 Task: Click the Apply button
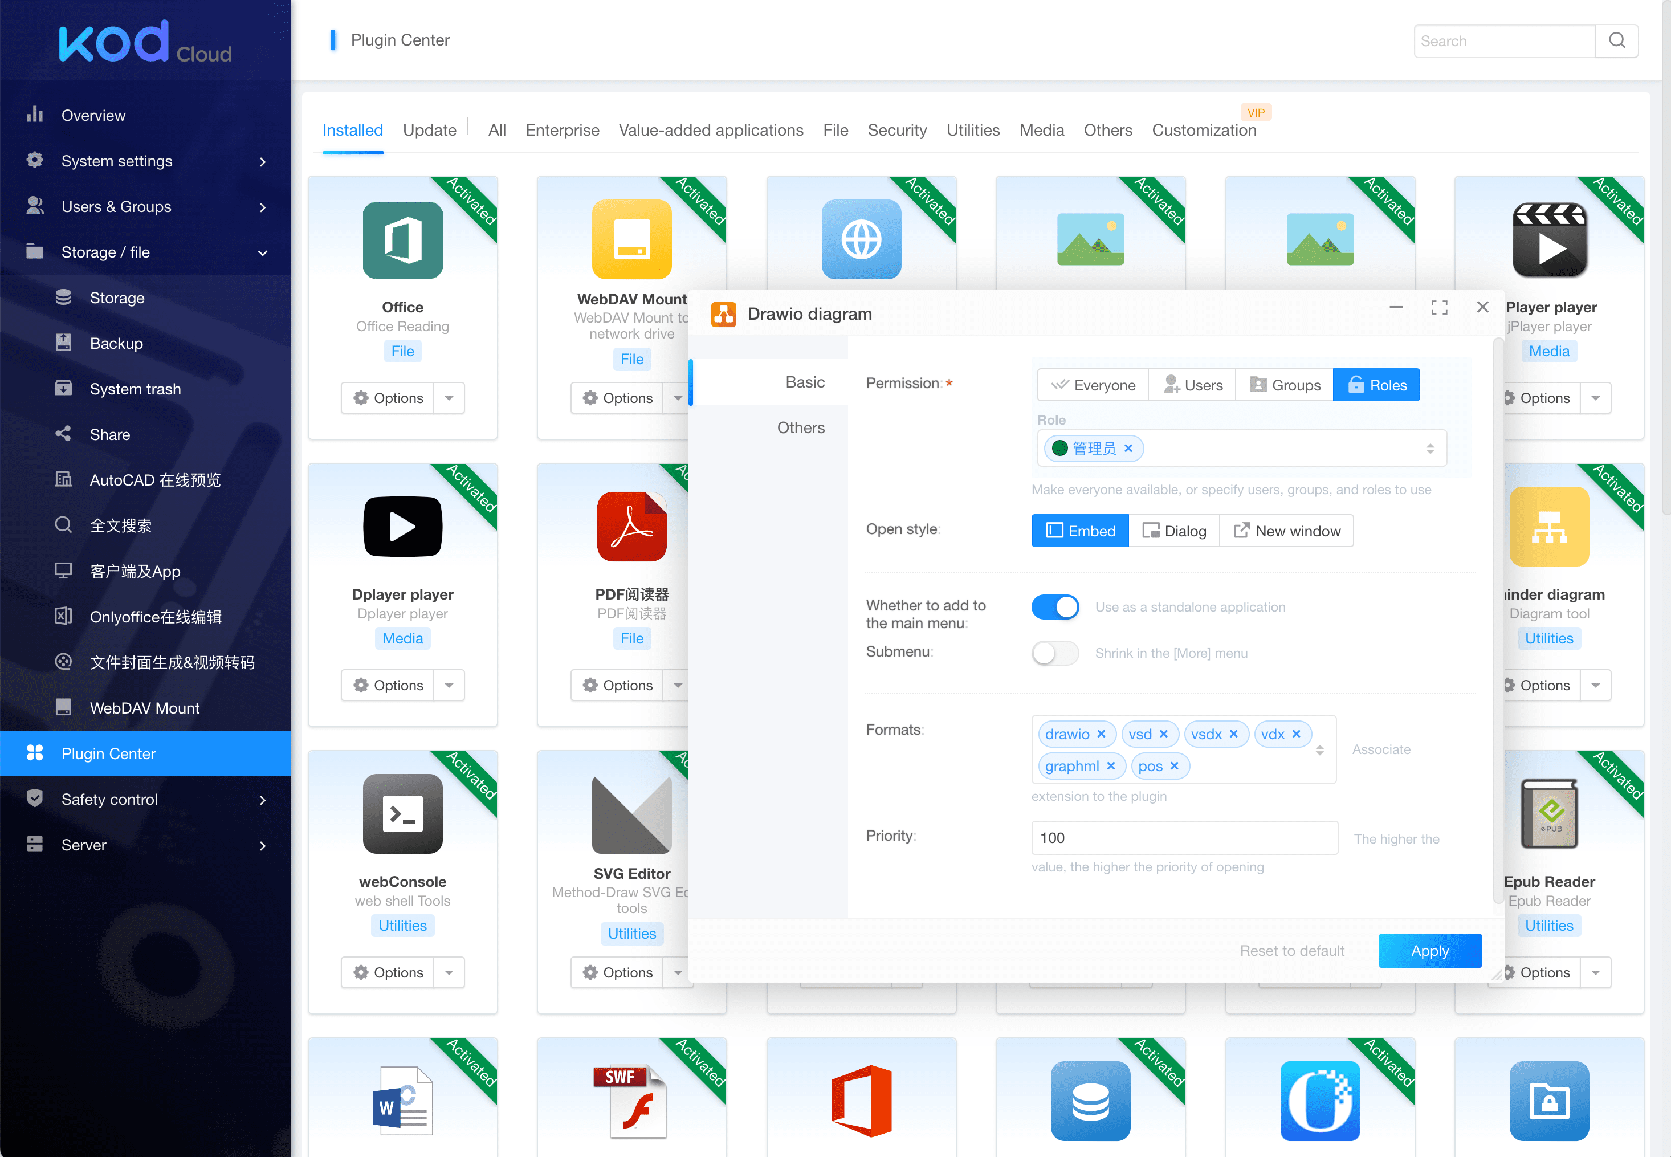[x=1429, y=951]
